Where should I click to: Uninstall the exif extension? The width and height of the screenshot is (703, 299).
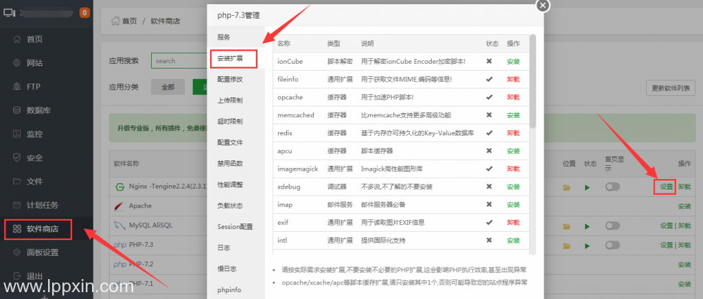513,222
